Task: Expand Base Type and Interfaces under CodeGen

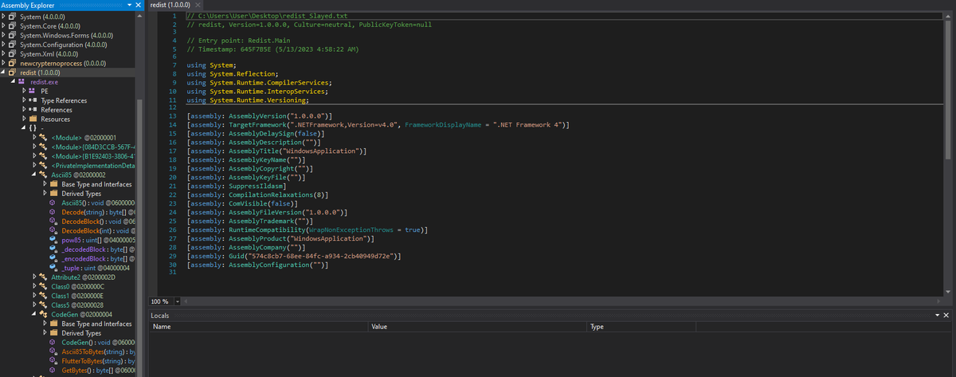Action: (43, 324)
